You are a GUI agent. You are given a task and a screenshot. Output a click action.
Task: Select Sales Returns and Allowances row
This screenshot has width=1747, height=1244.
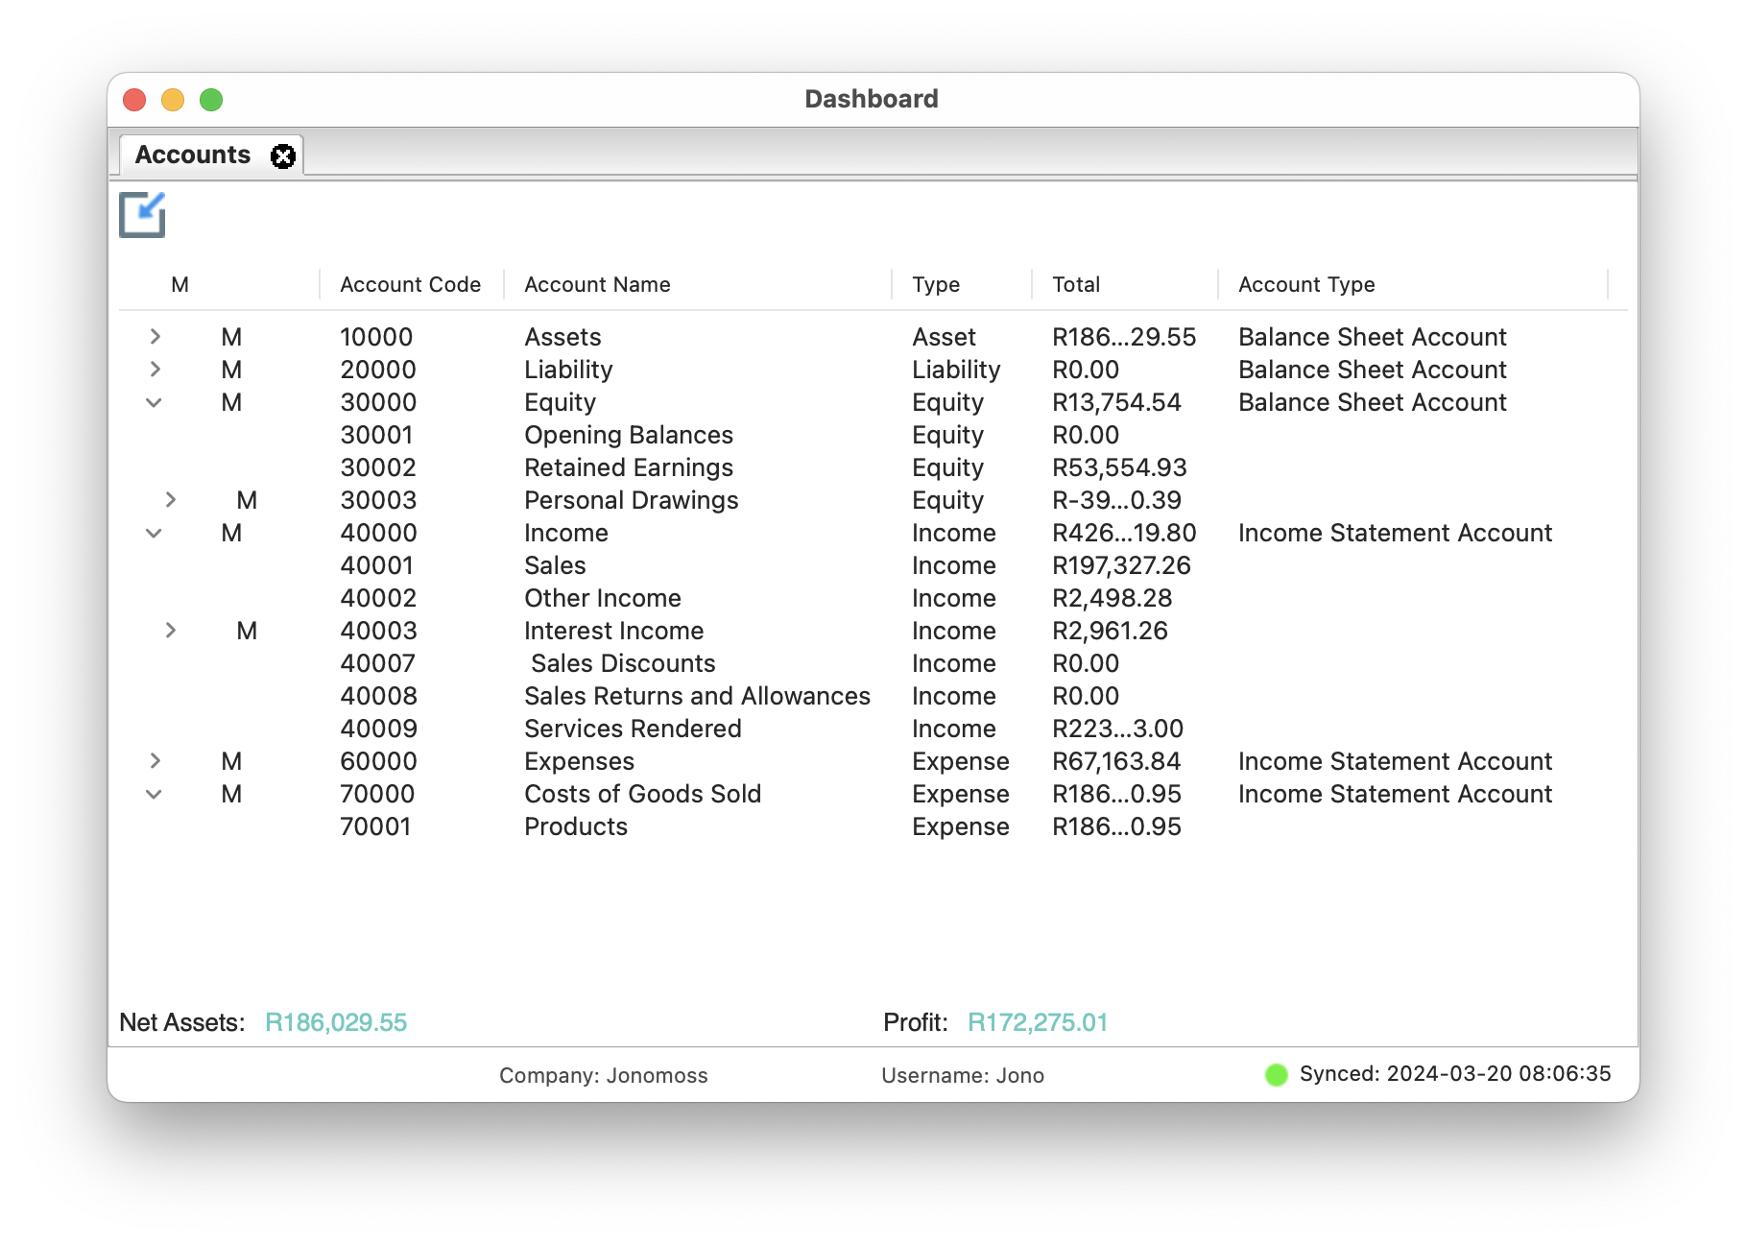tap(873, 696)
